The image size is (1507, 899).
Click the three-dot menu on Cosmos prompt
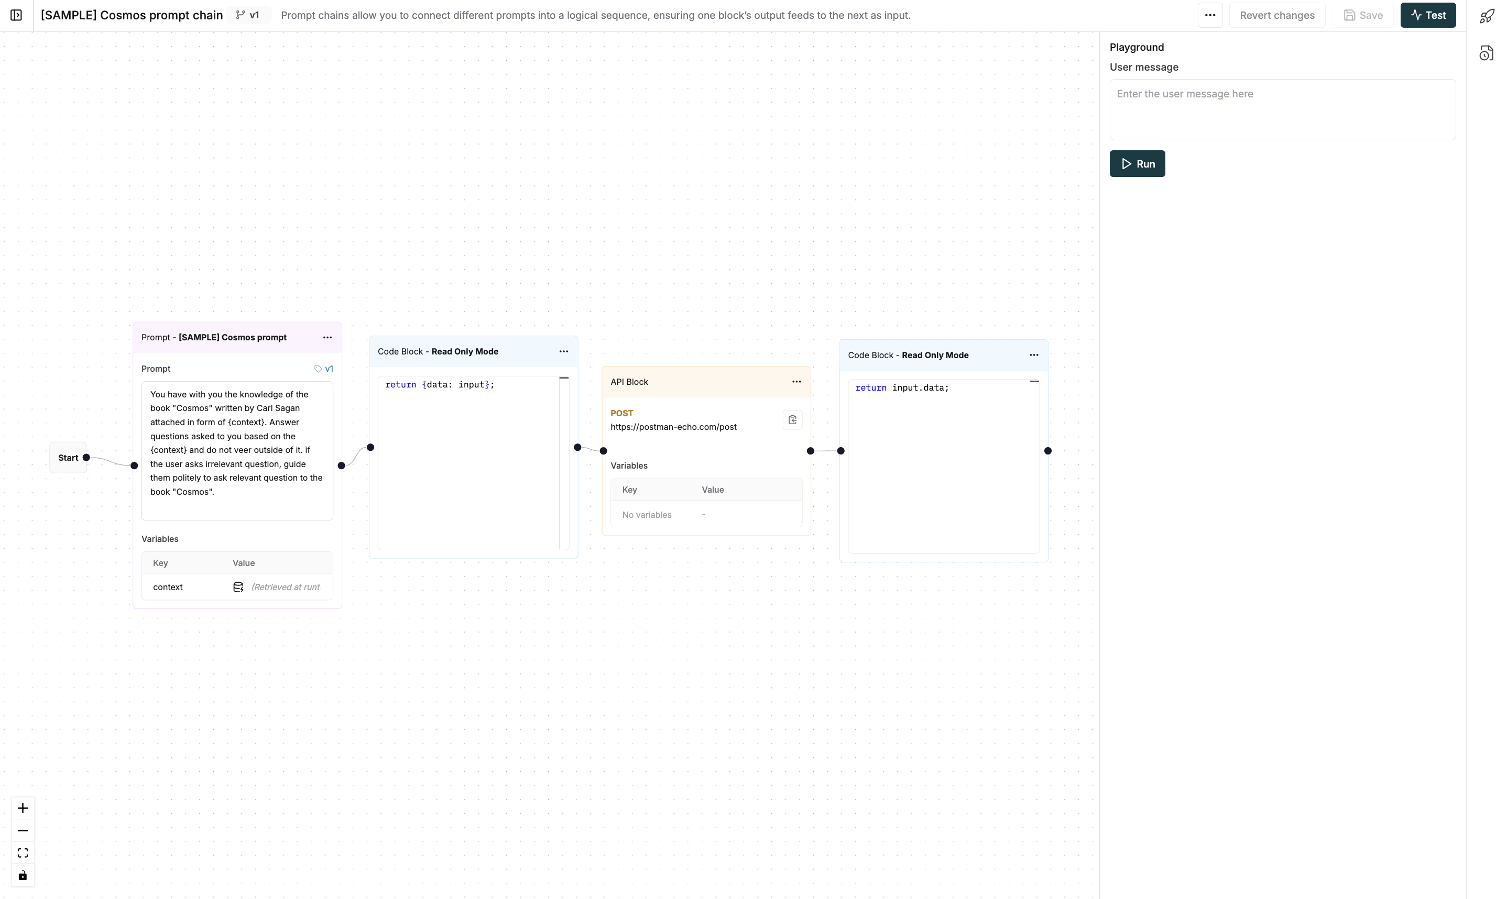pos(327,337)
